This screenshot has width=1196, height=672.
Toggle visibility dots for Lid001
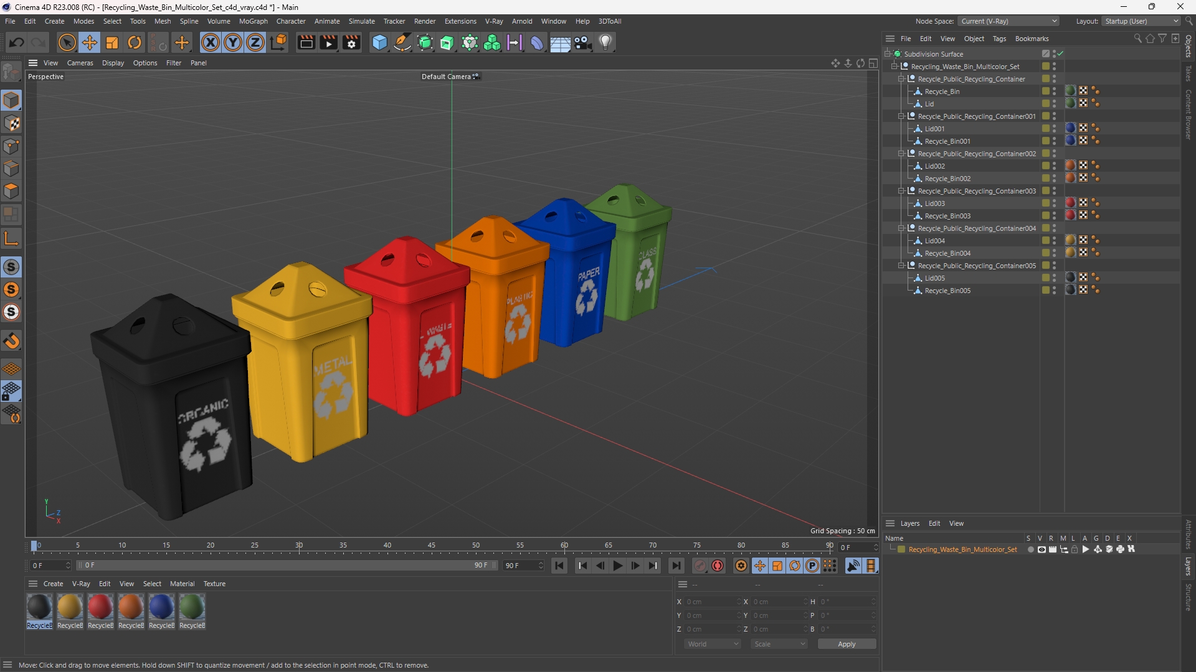point(1054,129)
